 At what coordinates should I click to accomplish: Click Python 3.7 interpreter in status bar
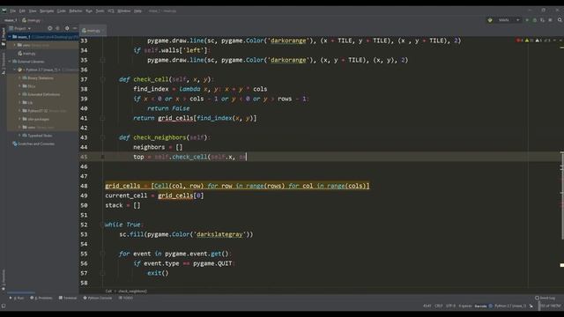pyautogui.click(x=510, y=306)
